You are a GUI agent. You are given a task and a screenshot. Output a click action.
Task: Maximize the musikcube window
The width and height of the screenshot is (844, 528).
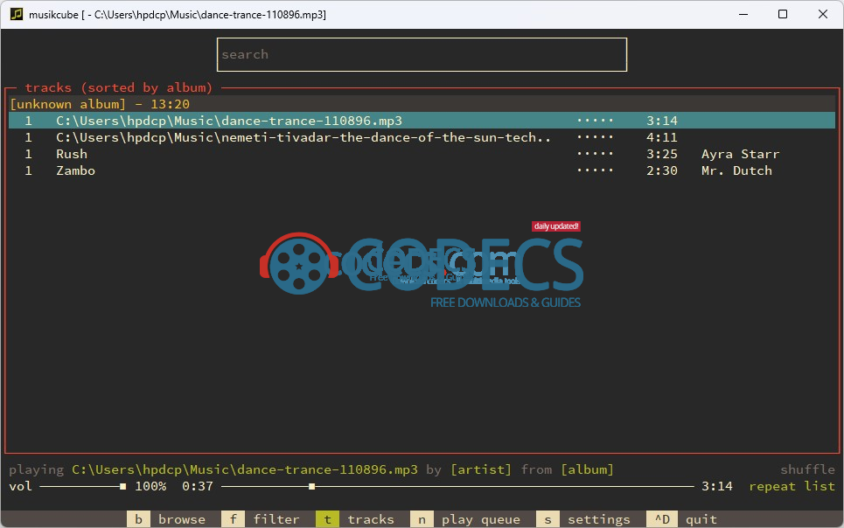point(783,14)
